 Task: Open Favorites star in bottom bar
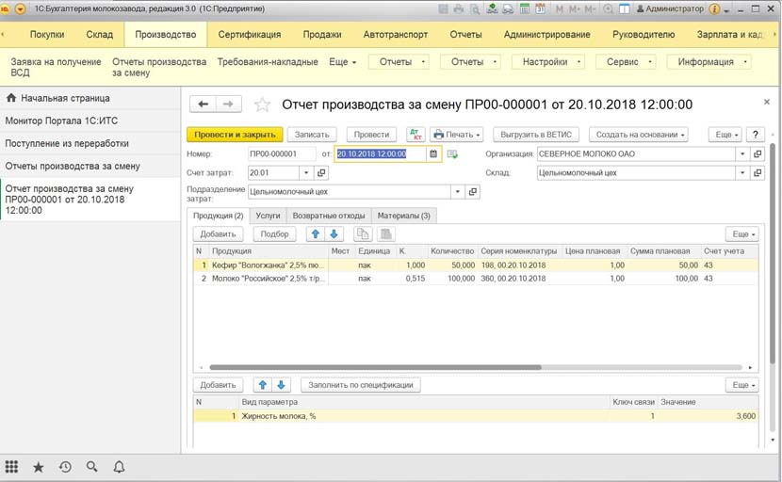39,467
